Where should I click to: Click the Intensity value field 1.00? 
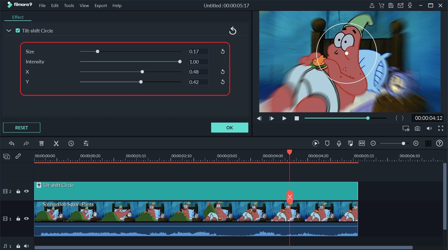pos(198,62)
